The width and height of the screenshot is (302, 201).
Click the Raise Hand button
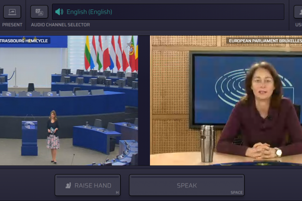point(88,185)
